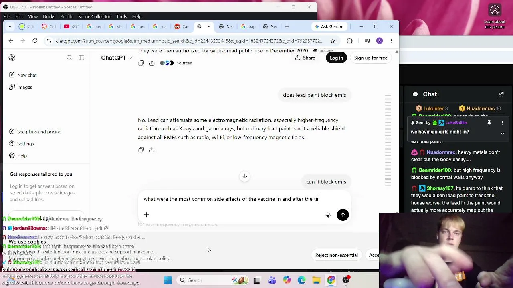Screen dimensions: 513x288
Task: Open Settings in the ChatGPT sidebar
Action: tap(22, 144)
